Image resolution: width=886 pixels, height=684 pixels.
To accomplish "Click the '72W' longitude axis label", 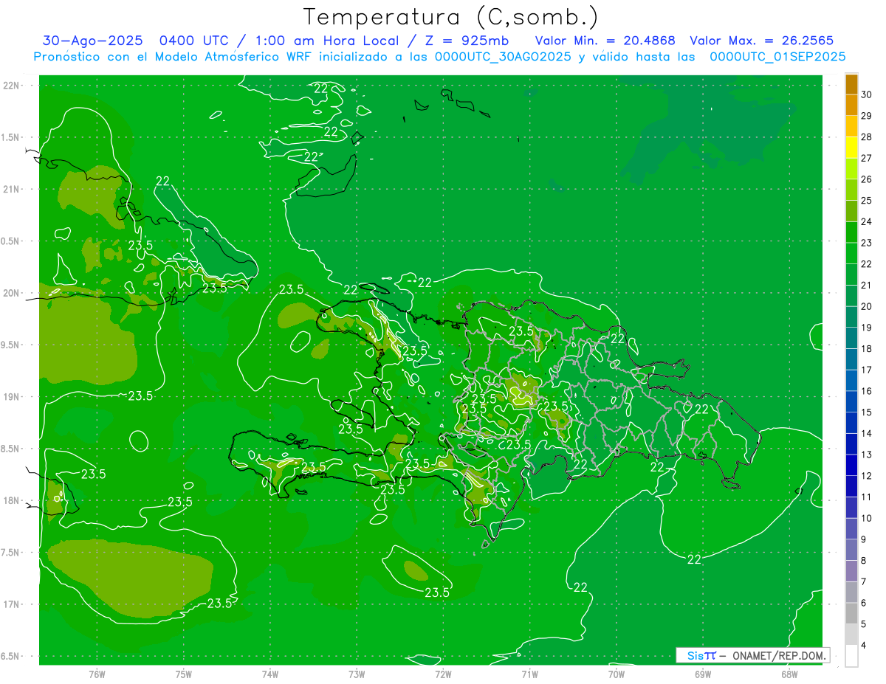I will pyautogui.click(x=443, y=674).
